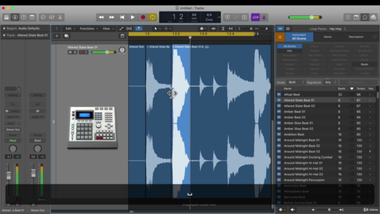The width and height of the screenshot is (380, 214).
Task: Open Editors scissors icon
Action: tap(60, 17)
